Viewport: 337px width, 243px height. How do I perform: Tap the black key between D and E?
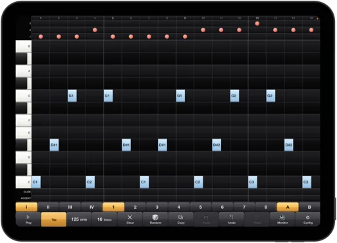[22, 145]
